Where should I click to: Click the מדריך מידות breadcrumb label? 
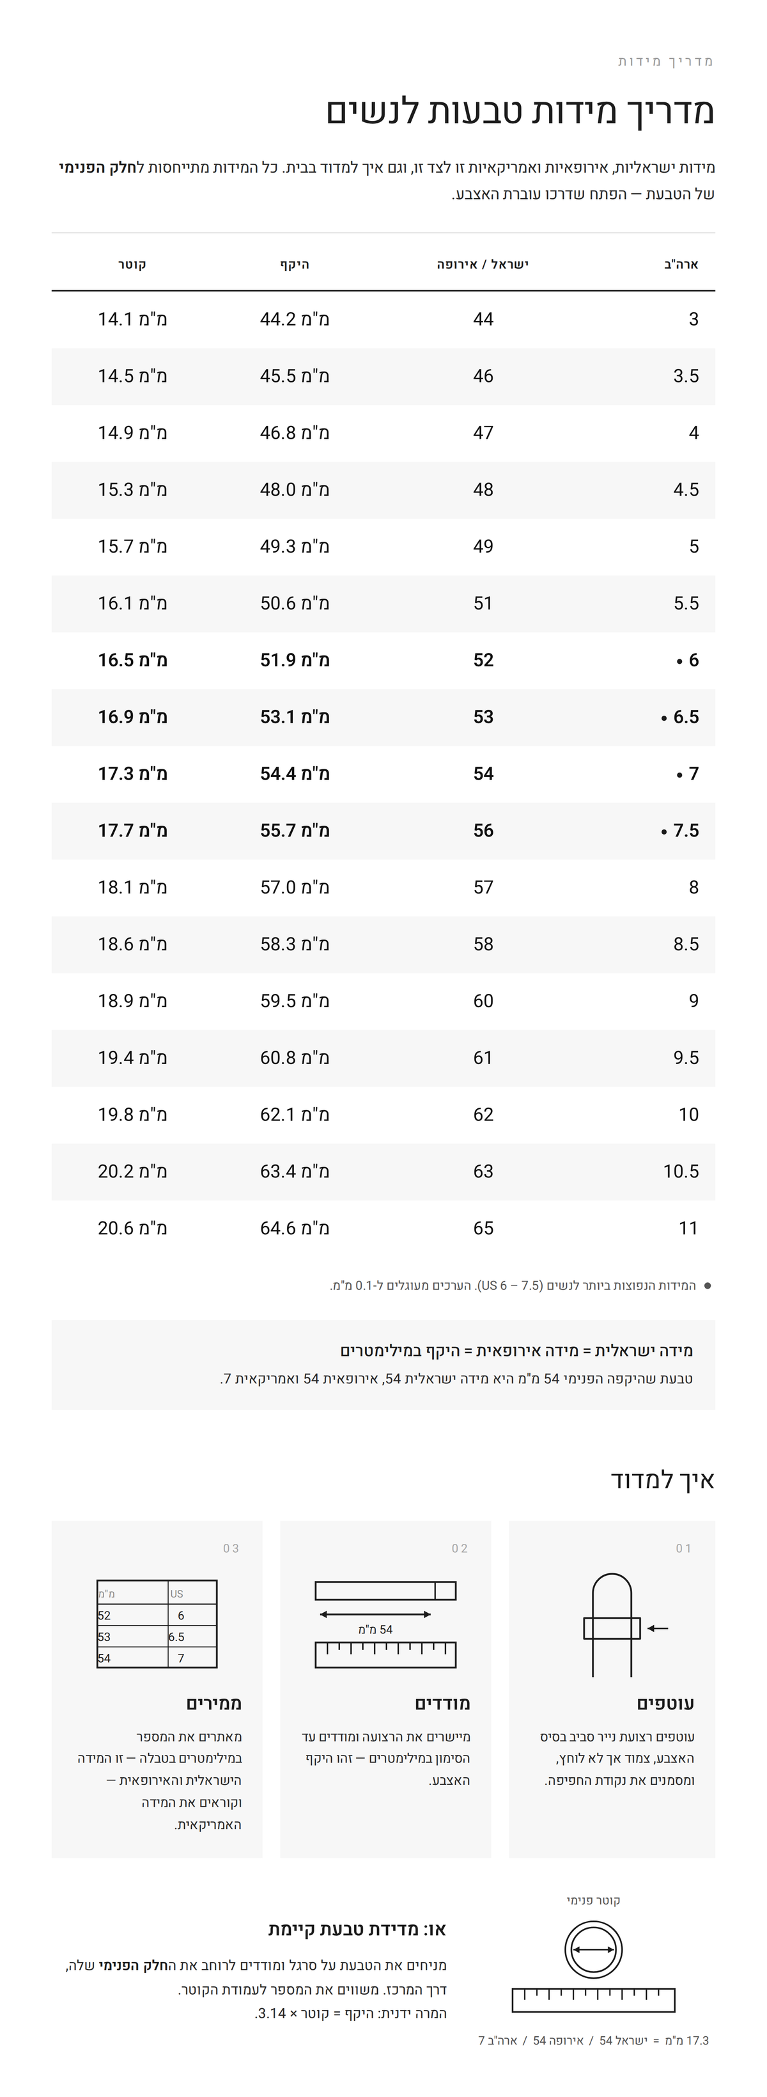666,62
